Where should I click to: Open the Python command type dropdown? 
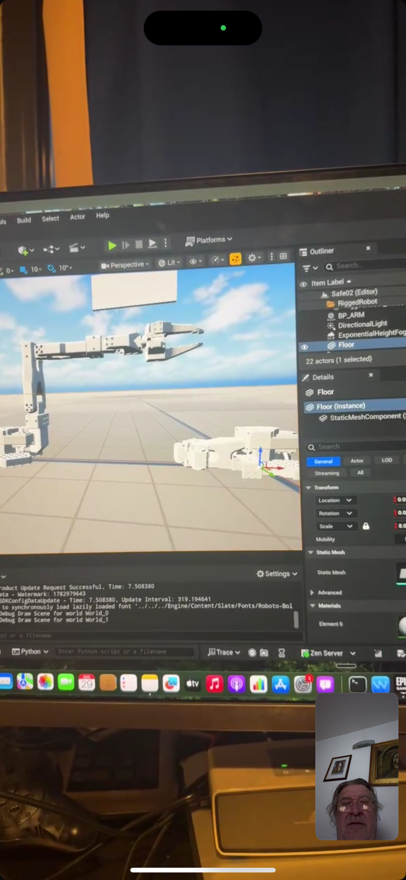pos(30,652)
